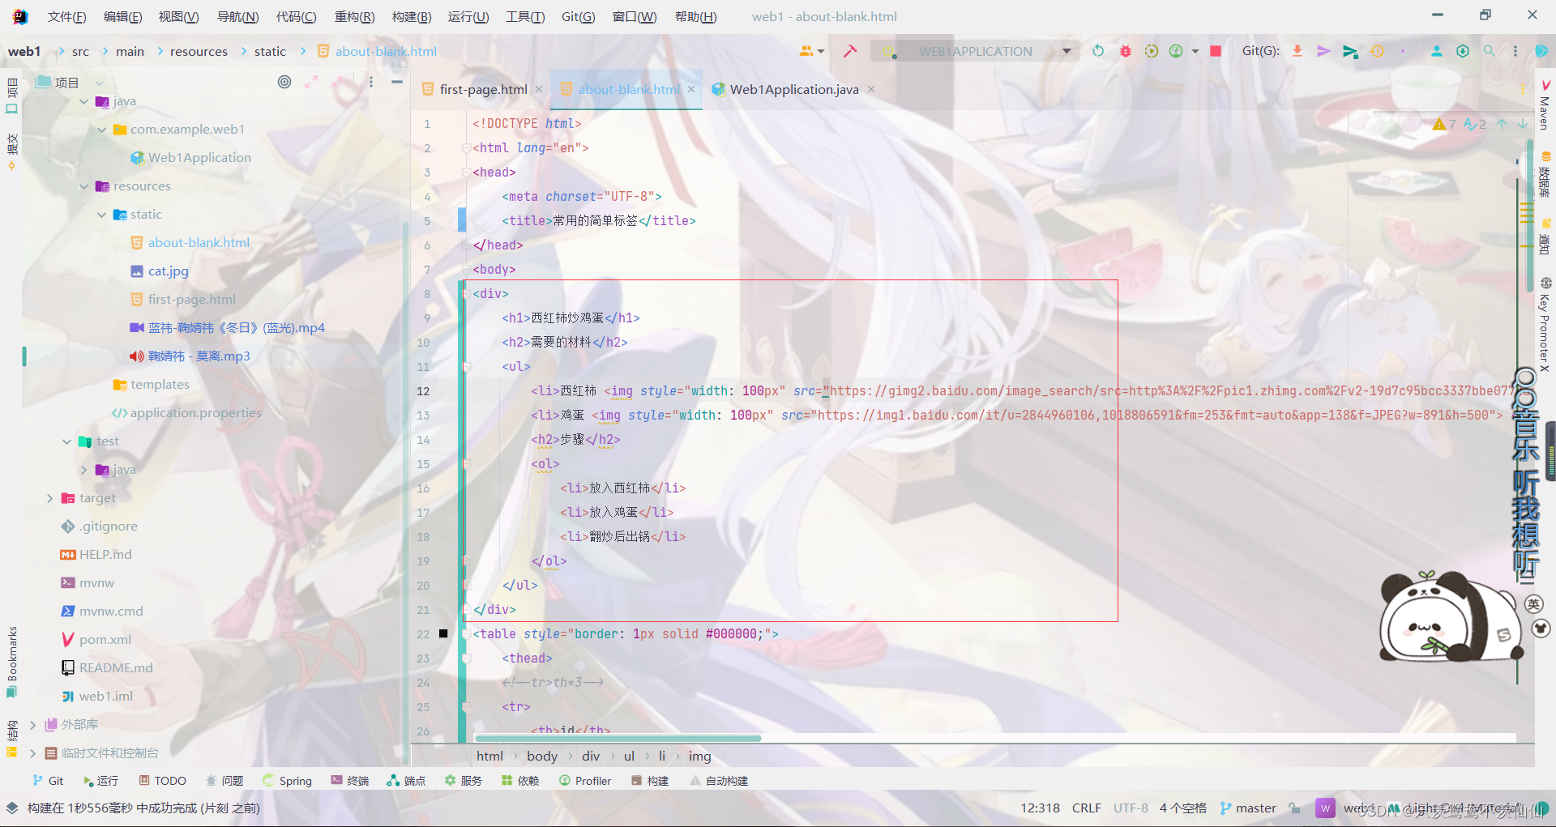Click the editor horizontal scrollbar thumb
This screenshot has width=1556, height=827.
point(618,738)
